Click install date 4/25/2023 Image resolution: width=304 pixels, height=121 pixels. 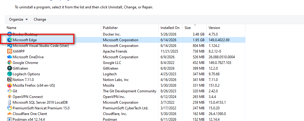point(168,74)
